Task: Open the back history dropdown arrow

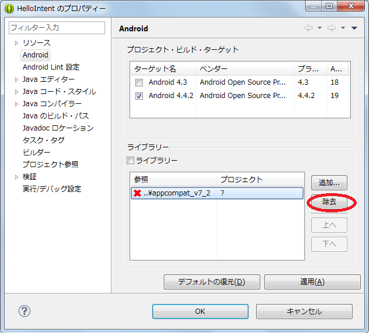Action: coord(319,28)
